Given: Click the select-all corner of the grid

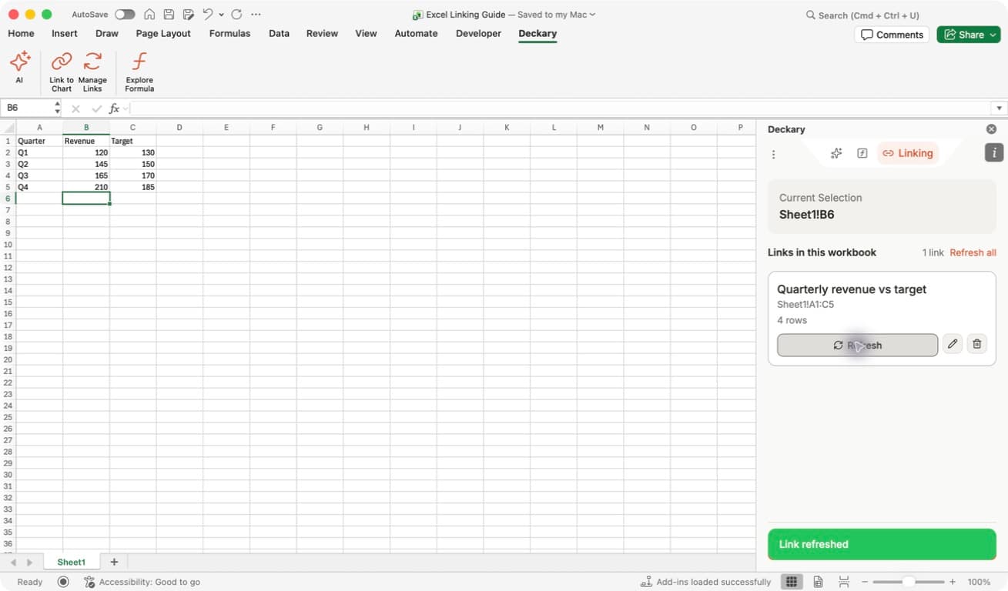Looking at the screenshot, I should (x=8, y=127).
